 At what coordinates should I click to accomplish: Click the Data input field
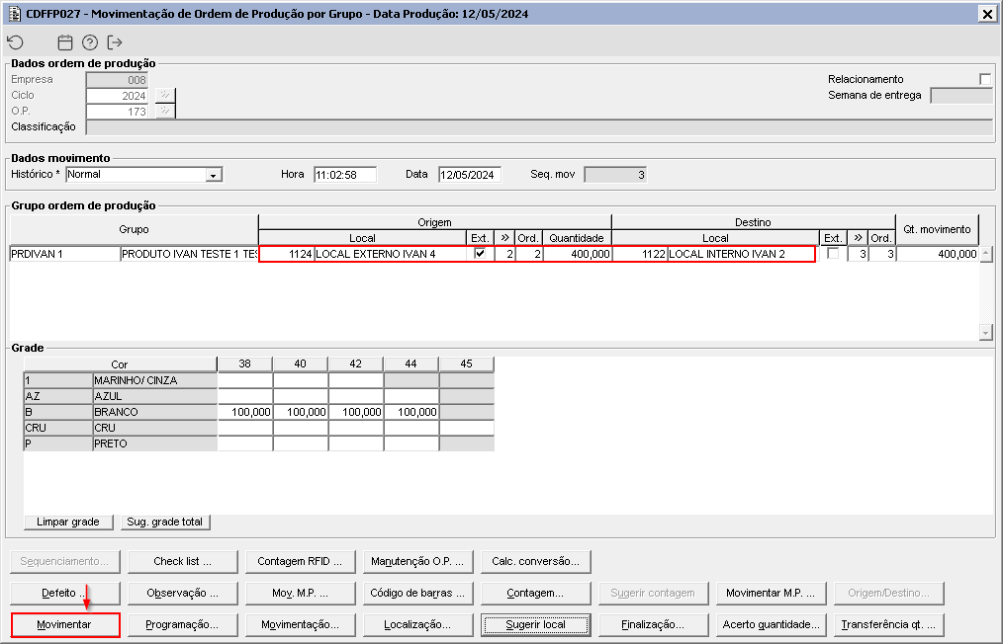(x=470, y=175)
